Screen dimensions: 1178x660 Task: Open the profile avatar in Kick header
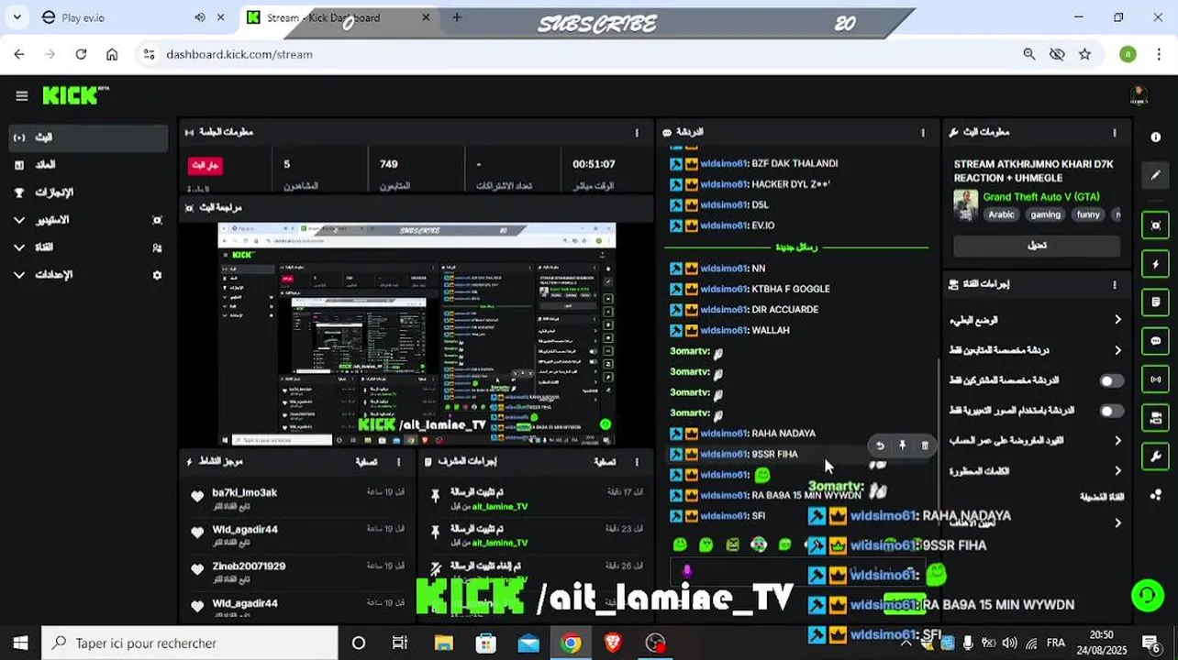point(1139,95)
